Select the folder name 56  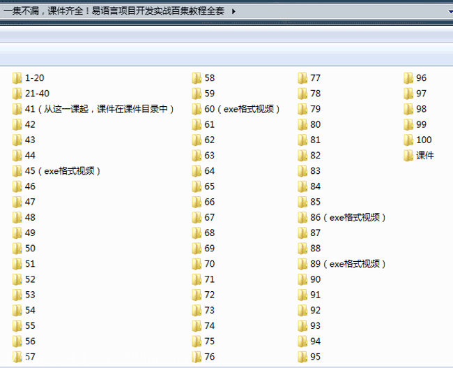point(30,341)
